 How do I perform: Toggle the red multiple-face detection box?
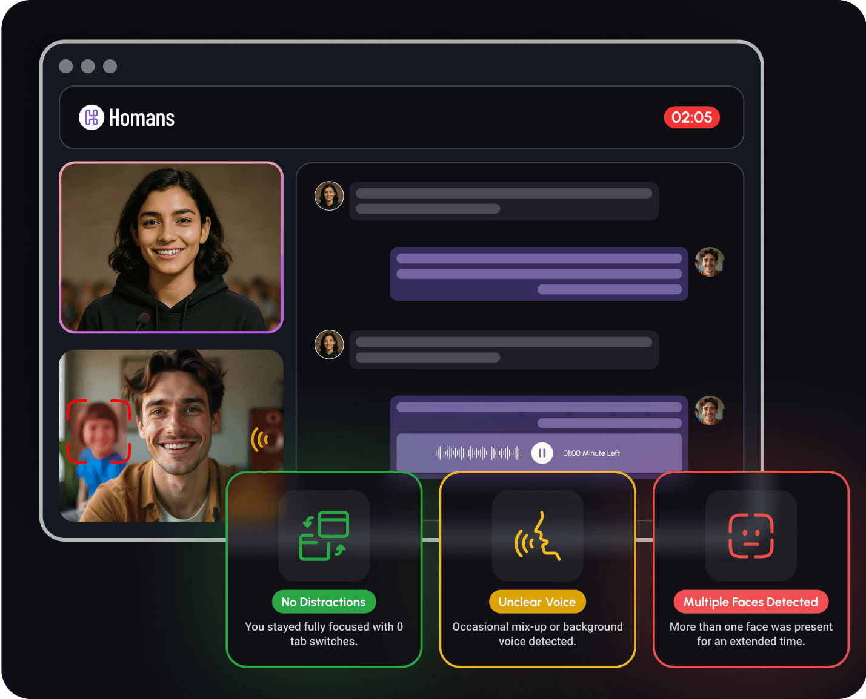99,431
